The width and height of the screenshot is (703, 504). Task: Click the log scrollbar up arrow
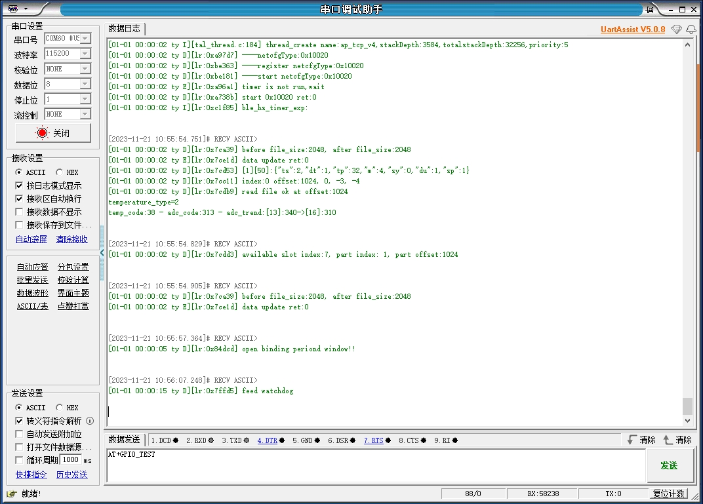(687, 45)
